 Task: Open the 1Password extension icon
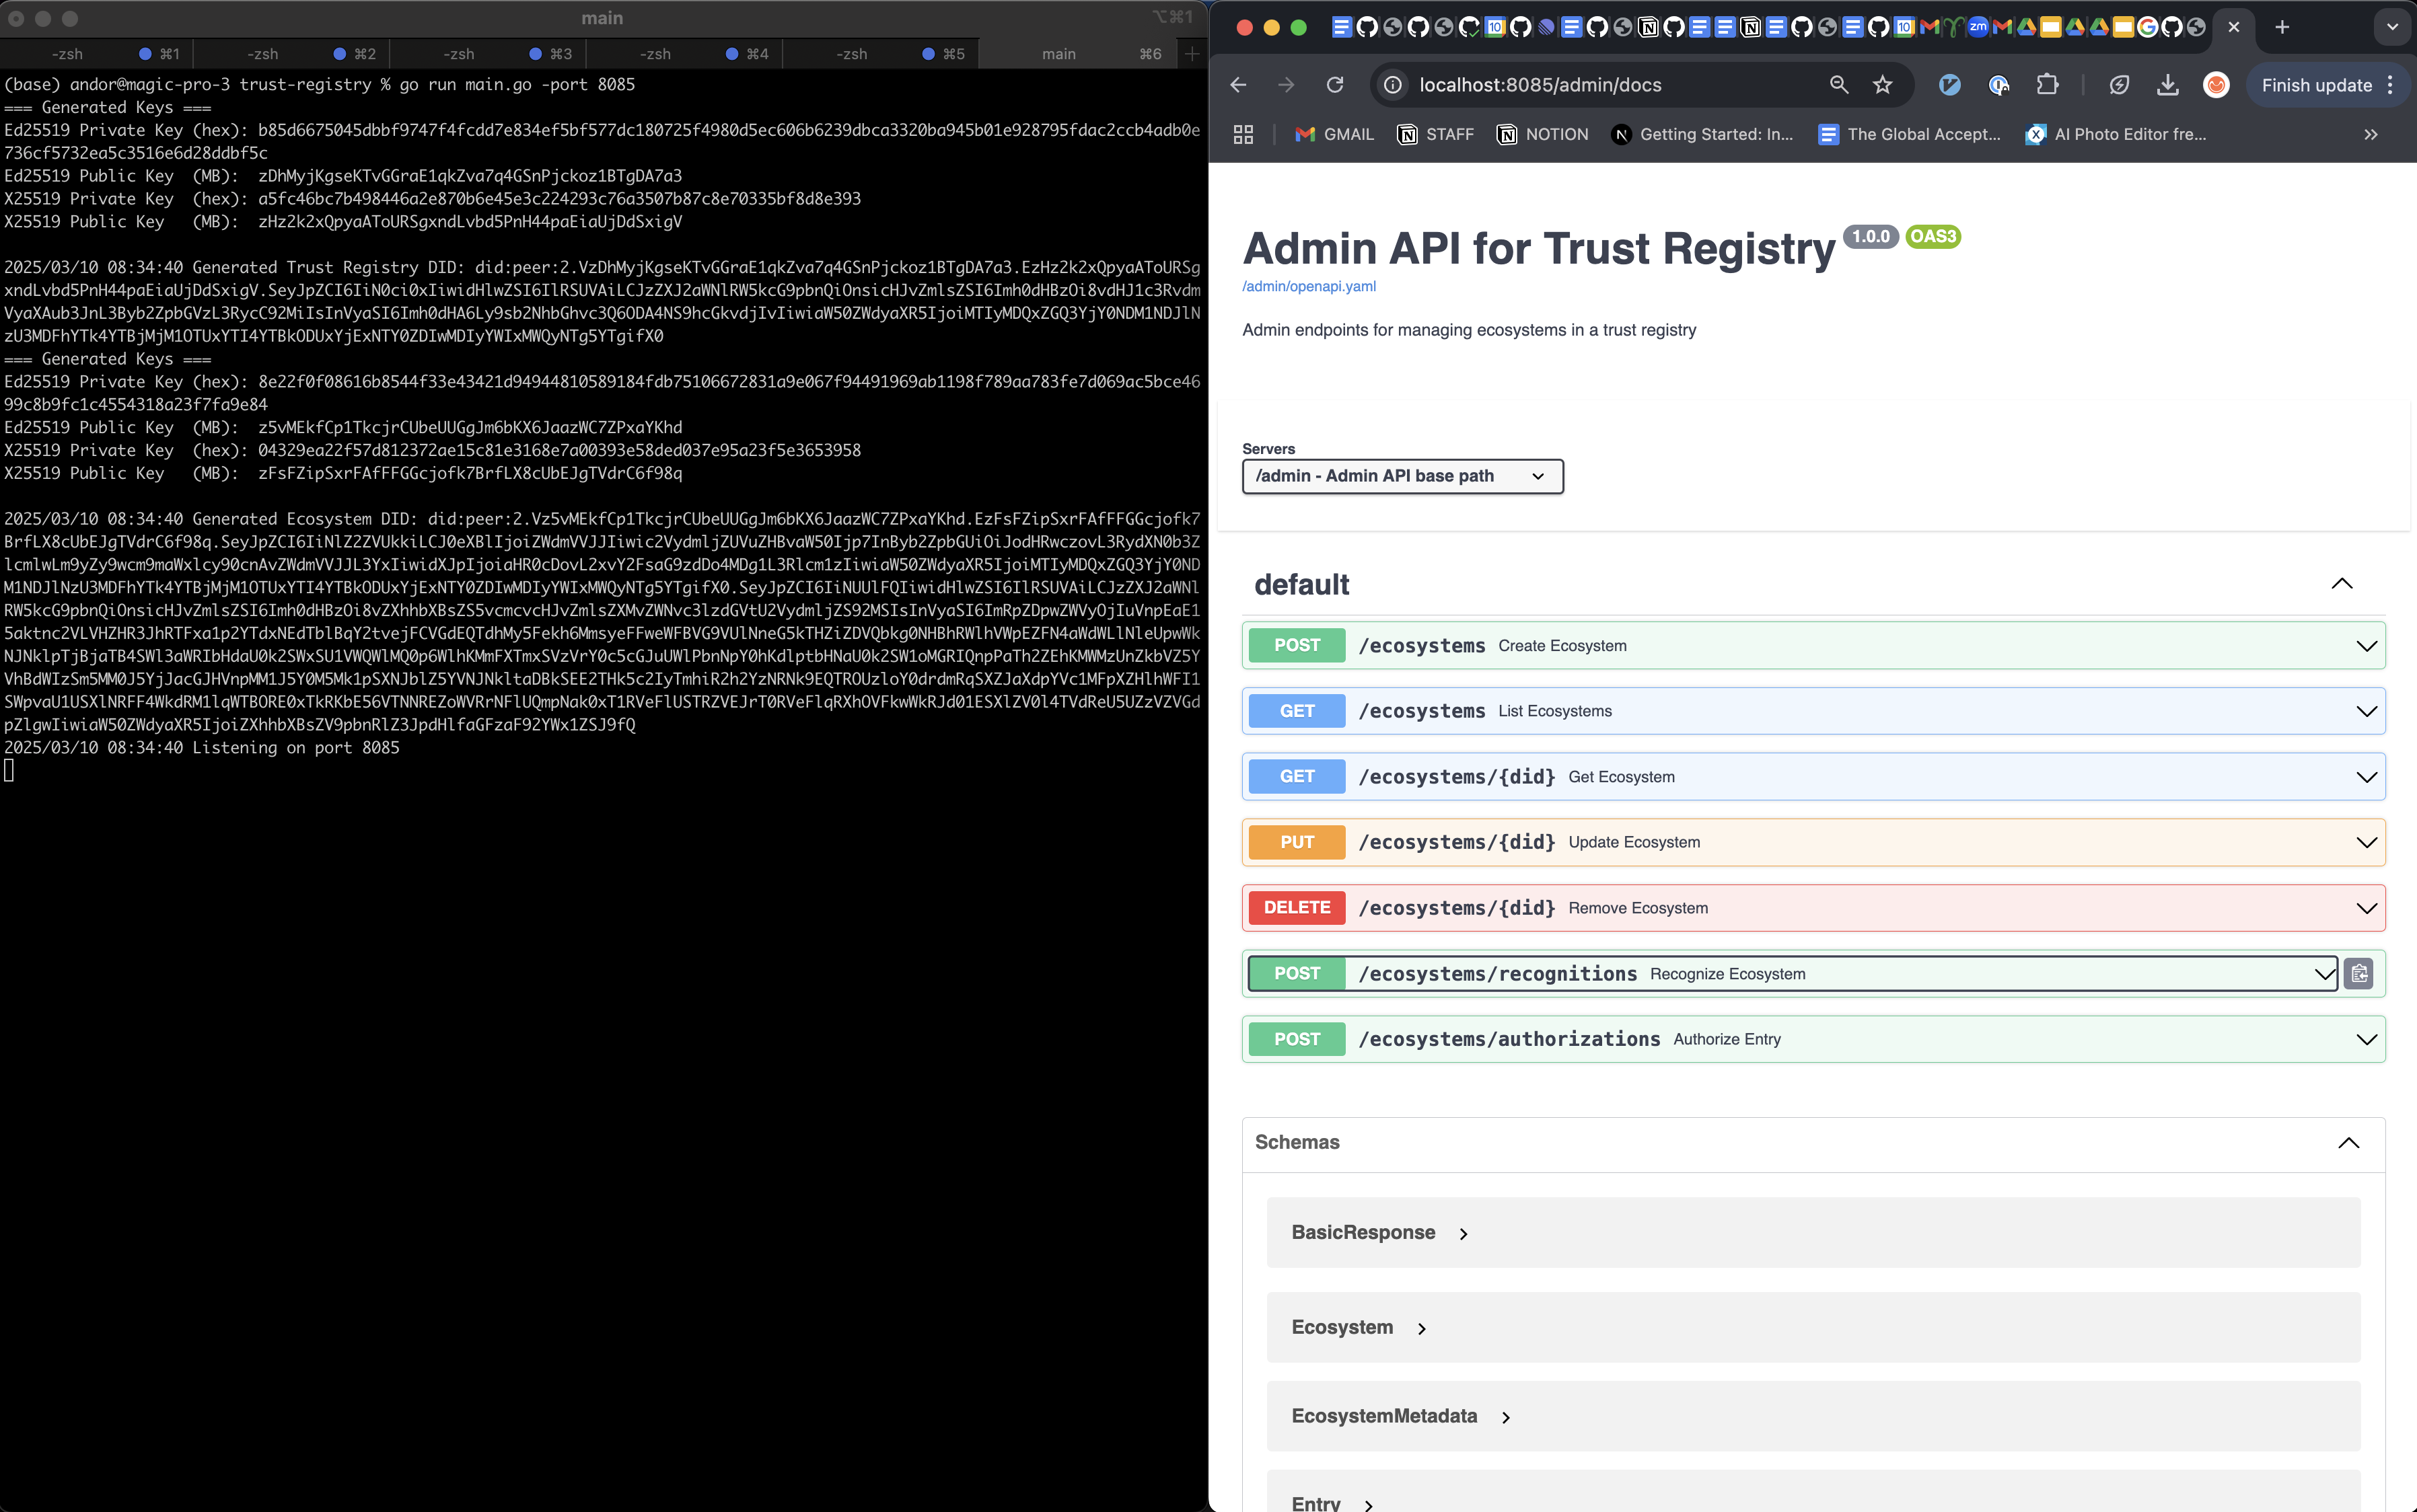coord(1999,85)
